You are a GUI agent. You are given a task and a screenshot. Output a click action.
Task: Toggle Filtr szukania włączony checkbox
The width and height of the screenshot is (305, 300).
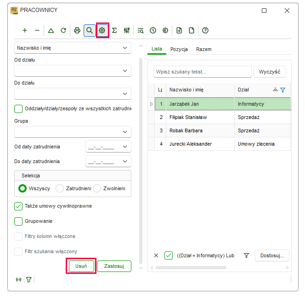coord(18,252)
